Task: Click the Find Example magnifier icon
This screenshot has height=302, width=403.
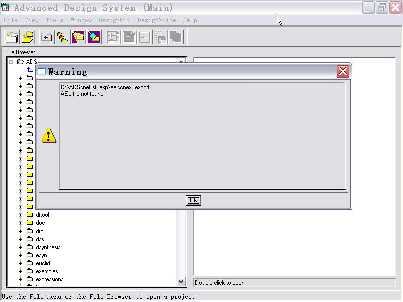Action: pyautogui.click(x=94, y=37)
